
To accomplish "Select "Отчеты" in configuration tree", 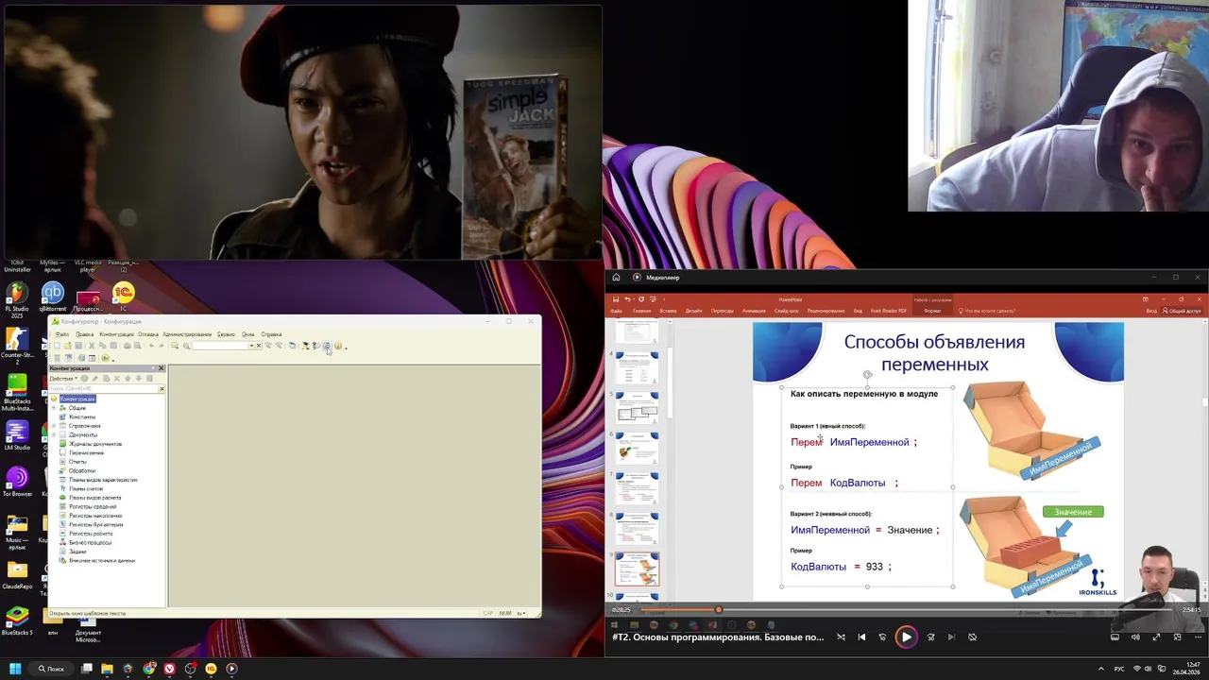I will 77,462.
